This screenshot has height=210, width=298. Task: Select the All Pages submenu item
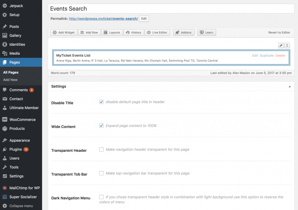11,72
